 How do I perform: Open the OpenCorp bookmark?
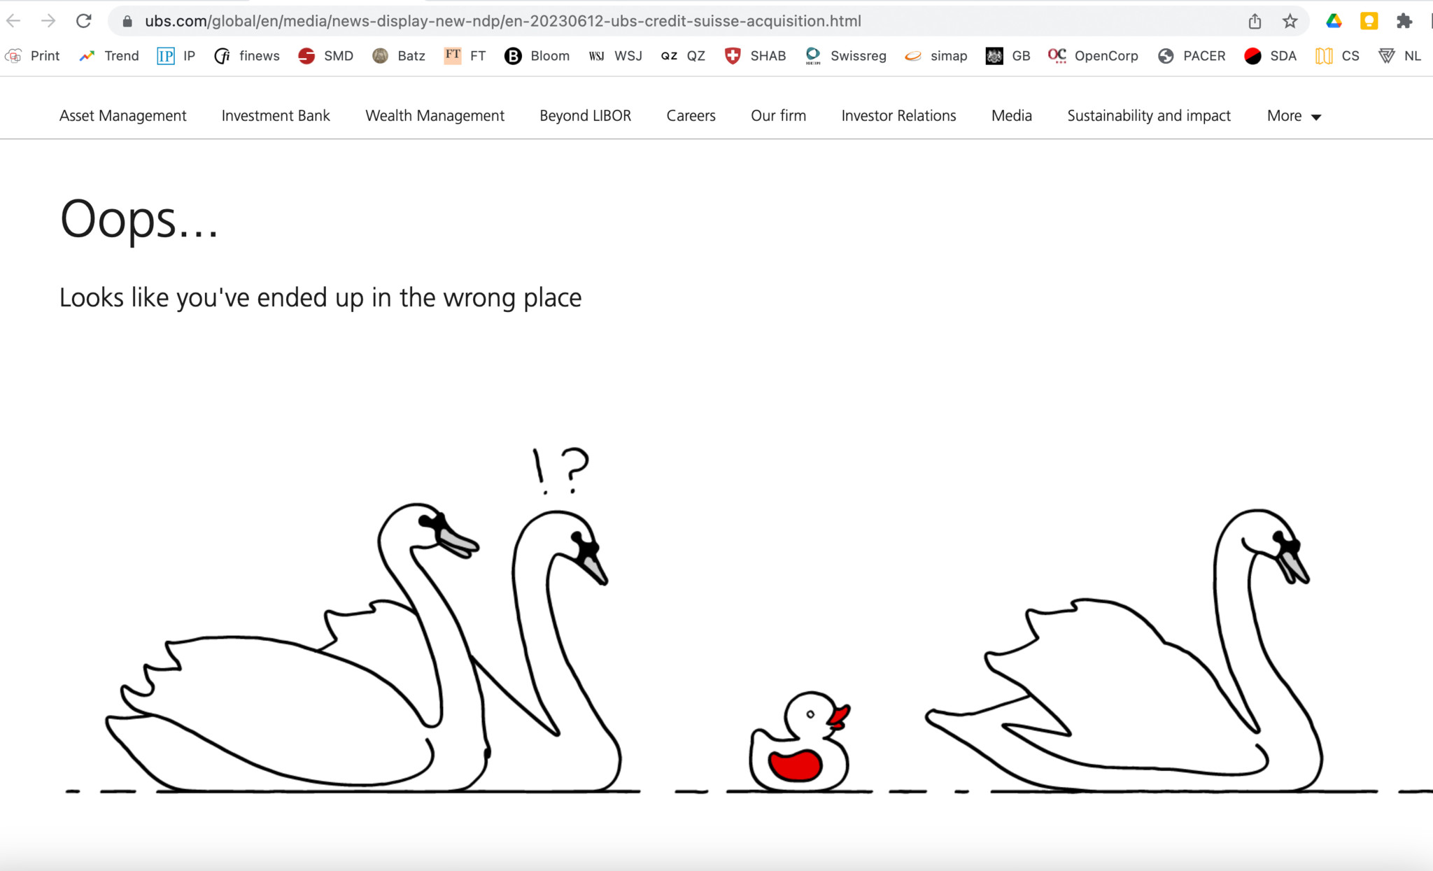pyautogui.click(x=1093, y=56)
